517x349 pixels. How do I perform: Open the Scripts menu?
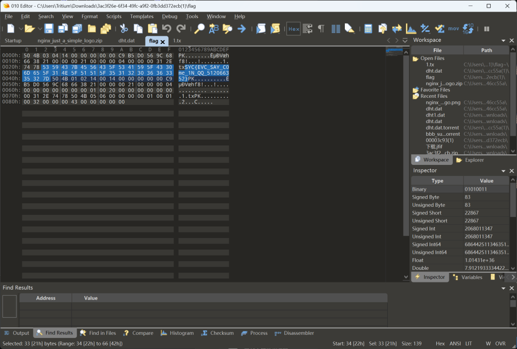click(x=114, y=16)
